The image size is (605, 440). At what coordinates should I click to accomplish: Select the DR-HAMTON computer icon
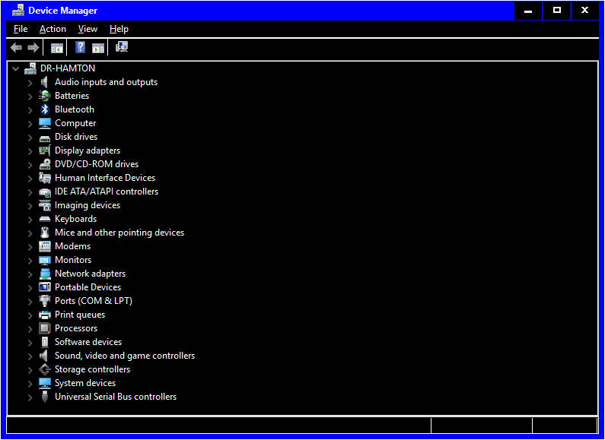coord(30,68)
